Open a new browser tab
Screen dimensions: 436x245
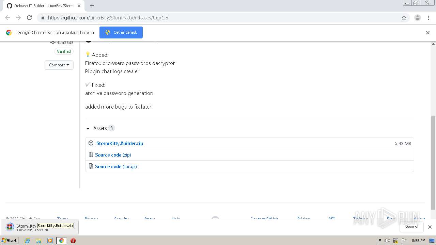92,6
